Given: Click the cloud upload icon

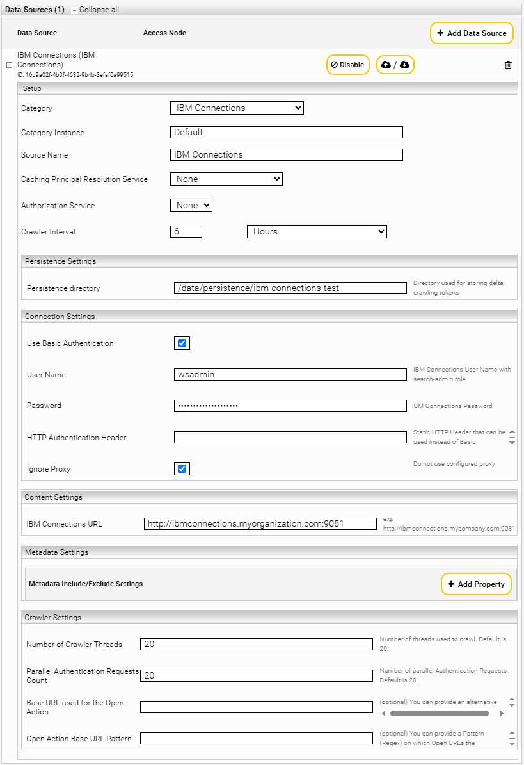Looking at the screenshot, I should click(386, 65).
